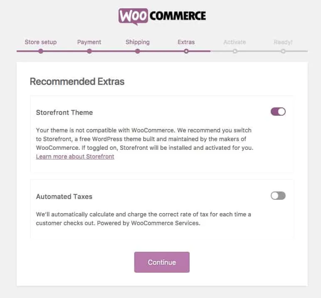This screenshot has width=321, height=298.
Task: Enable the Automated Taxes toggle
Action: tap(278, 196)
